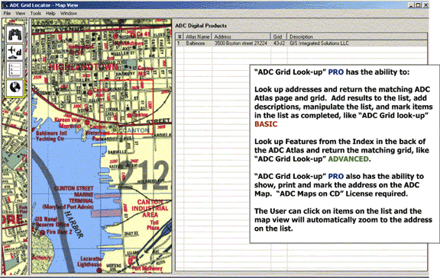The height and width of the screenshot is (278, 440).
Task: Select the Baltimore atlas name cell
Action: pos(196,43)
